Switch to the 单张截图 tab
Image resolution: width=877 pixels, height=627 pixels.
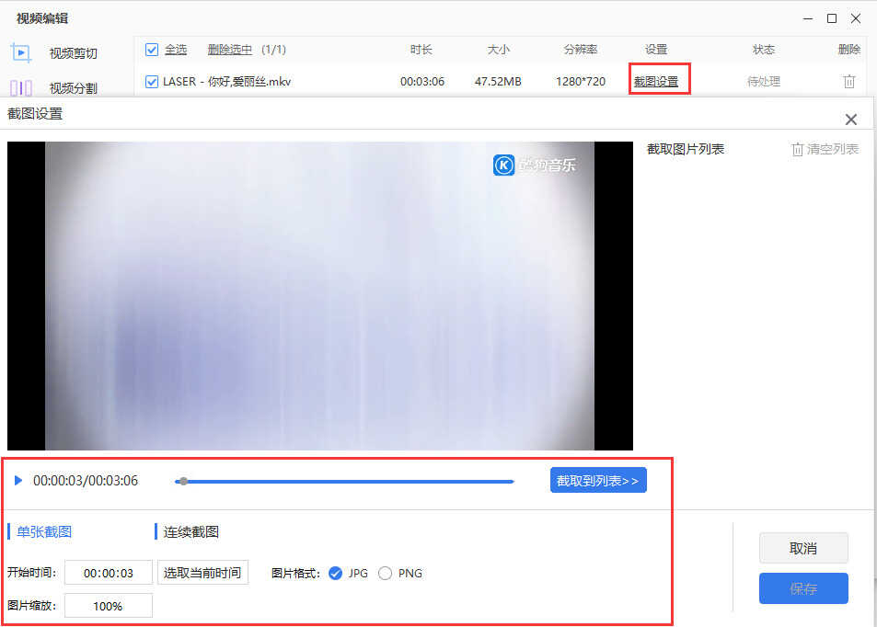[x=44, y=531]
